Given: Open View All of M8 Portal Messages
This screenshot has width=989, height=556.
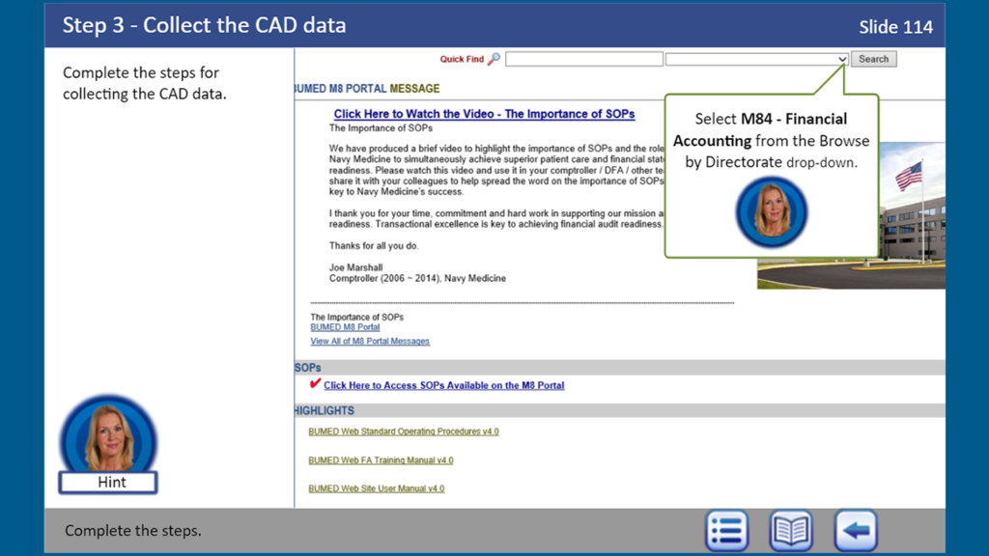Looking at the screenshot, I should click(370, 341).
